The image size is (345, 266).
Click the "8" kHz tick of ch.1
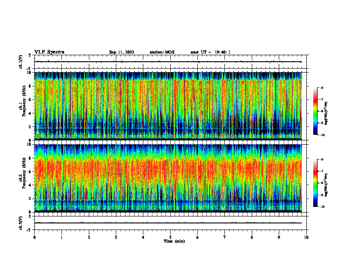pyautogui.click(x=30, y=86)
